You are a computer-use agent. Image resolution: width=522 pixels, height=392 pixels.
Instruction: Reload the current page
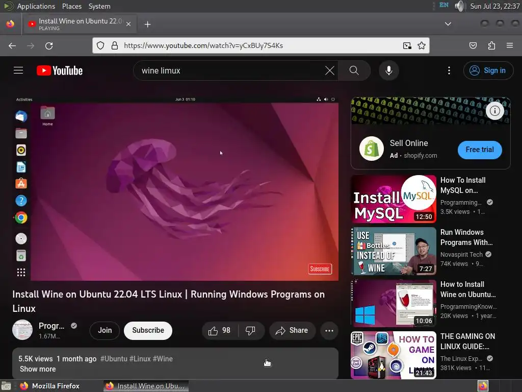(x=49, y=45)
